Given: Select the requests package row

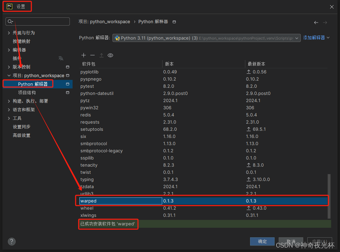Looking at the screenshot, I should click(203, 122).
